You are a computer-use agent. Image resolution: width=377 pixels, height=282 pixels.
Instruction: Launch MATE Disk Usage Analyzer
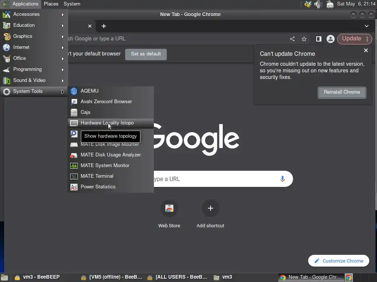(110, 155)
